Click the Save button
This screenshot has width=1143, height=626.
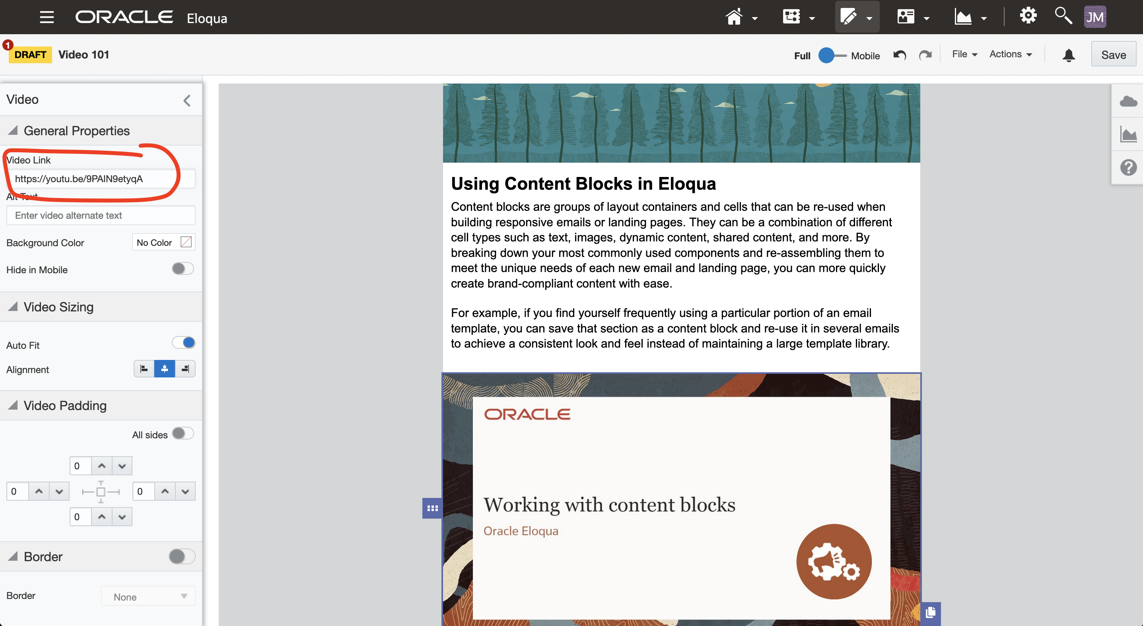coord(1113,54)
